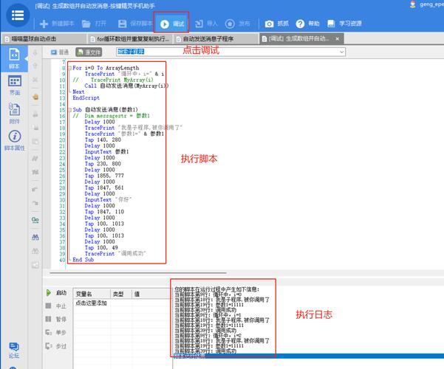Start debugging with the 调试 button
444x369 pixels.
click(172, 24)
